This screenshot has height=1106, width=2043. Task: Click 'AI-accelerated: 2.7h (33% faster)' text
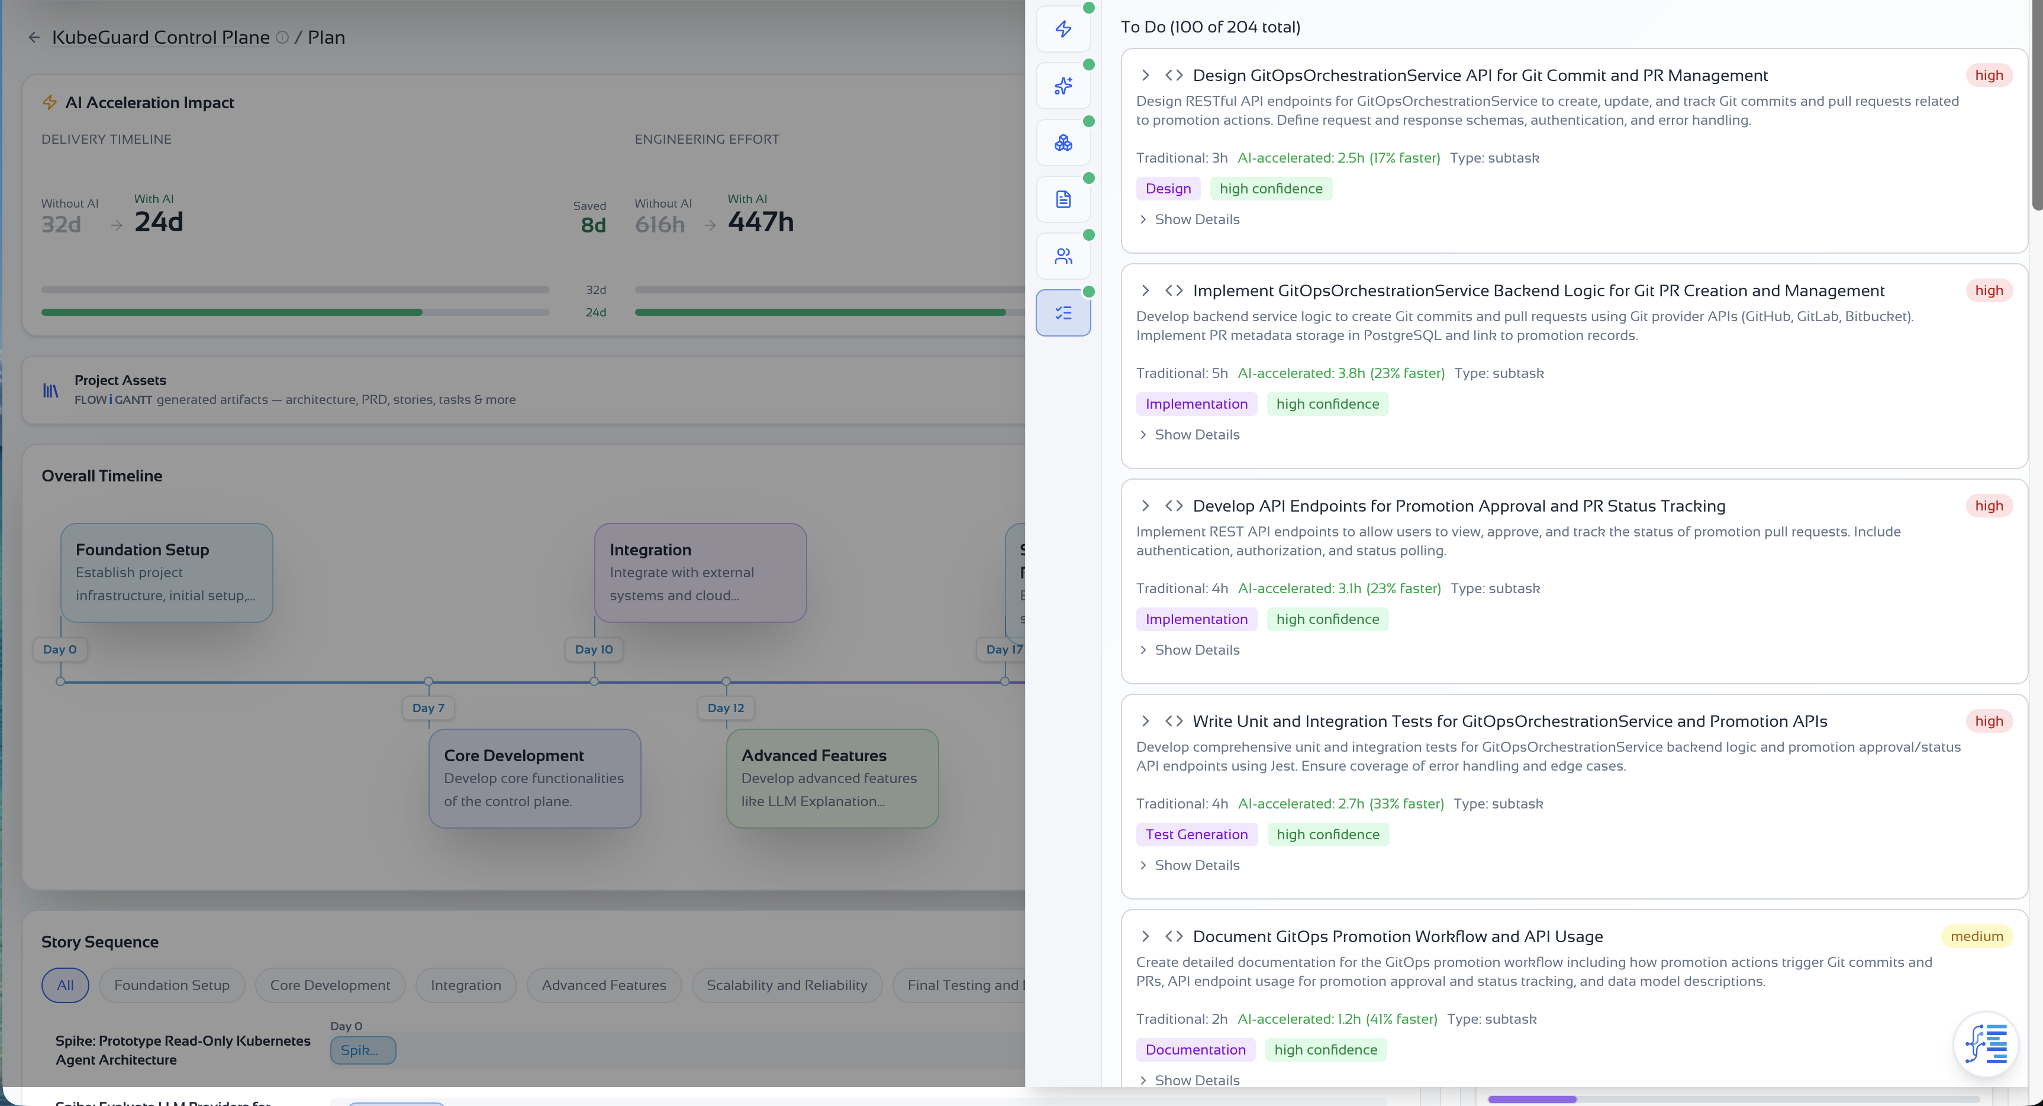(1340, 804)
